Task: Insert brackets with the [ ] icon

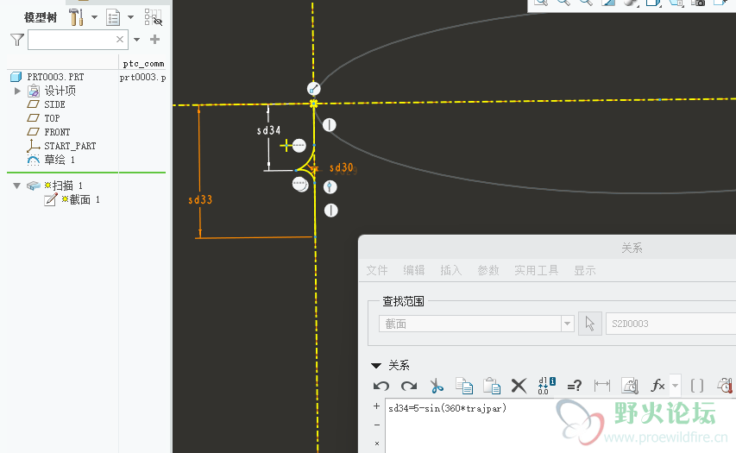Action: coord(697,386)
